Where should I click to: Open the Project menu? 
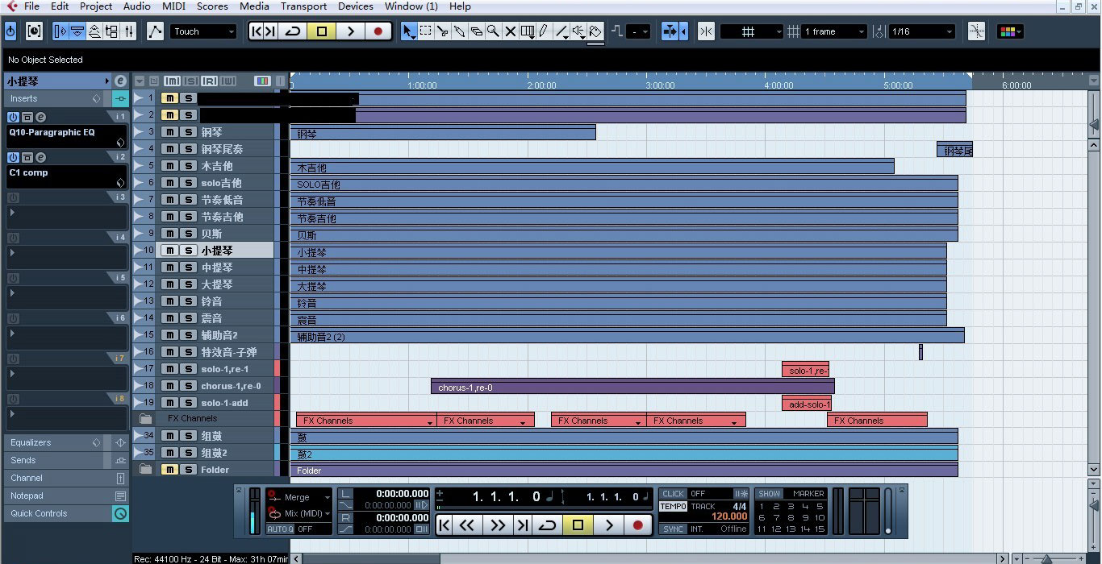(x=96, y=6)
